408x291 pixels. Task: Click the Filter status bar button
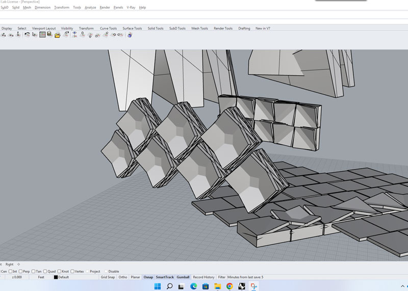coord(222,277)
